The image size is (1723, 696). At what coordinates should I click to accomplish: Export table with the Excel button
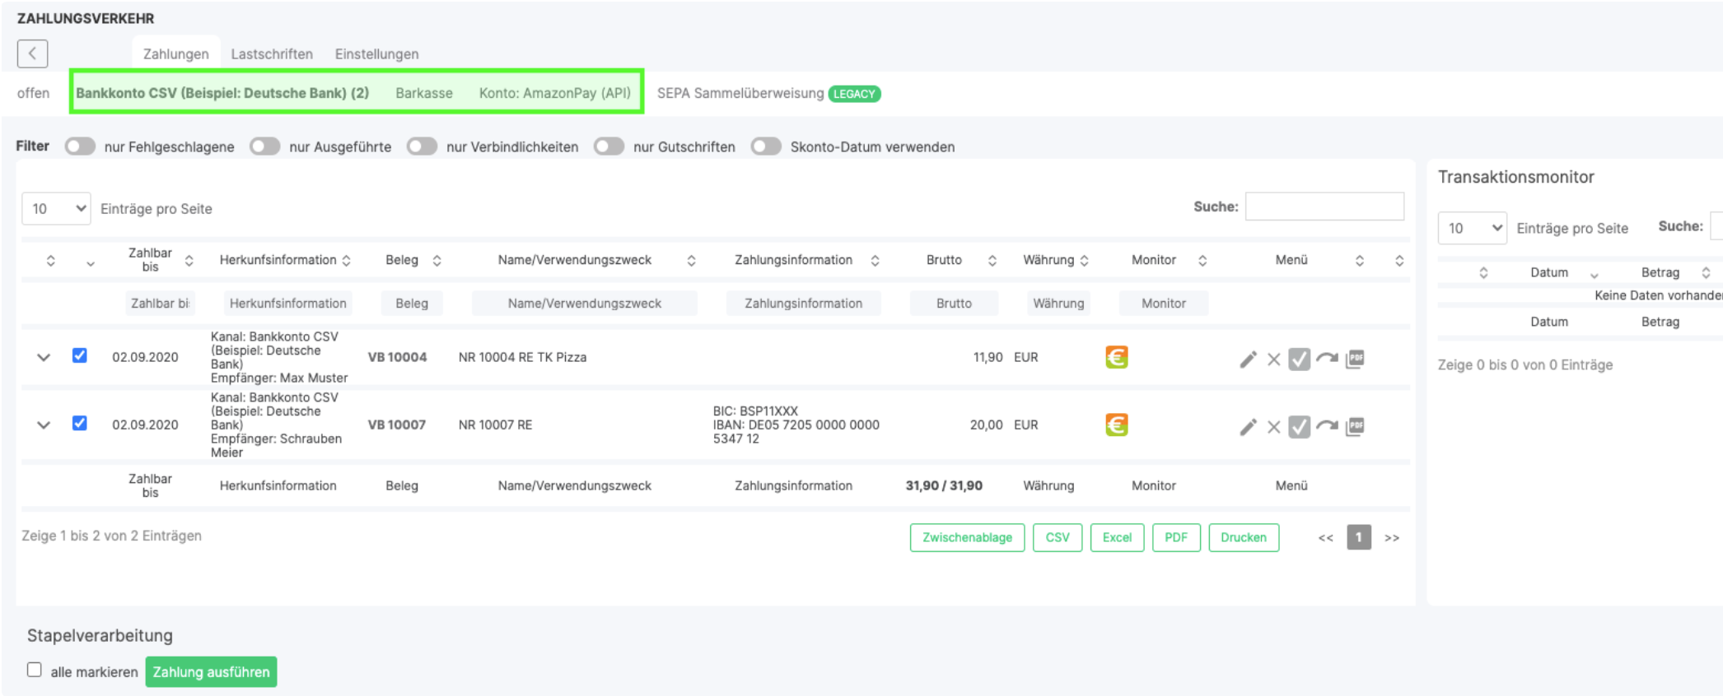1116,537
